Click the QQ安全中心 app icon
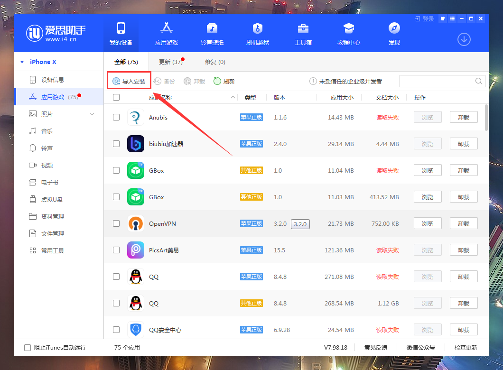503x370 pixels. coord(136,330)
